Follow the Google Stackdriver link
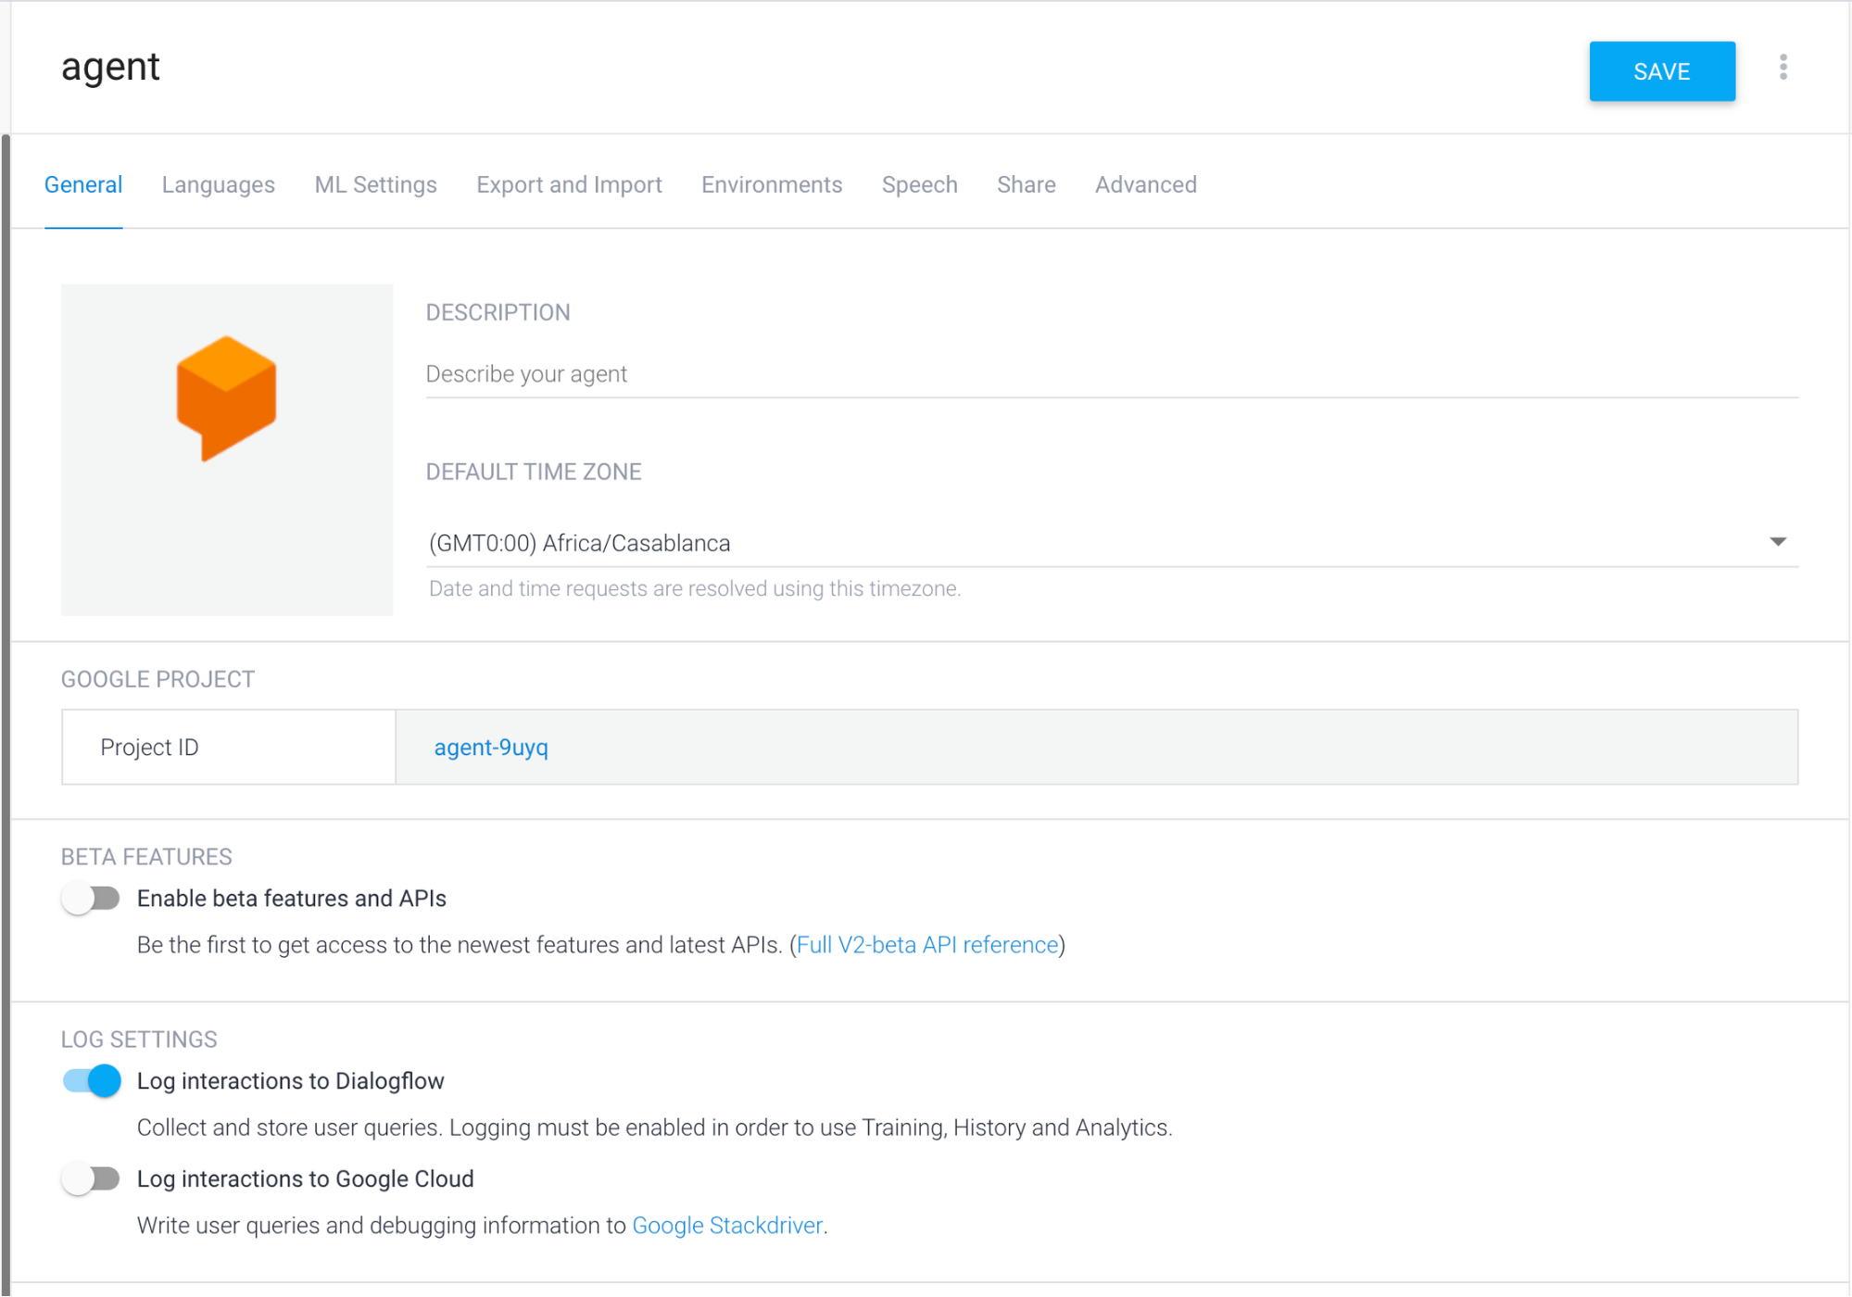Viewport: 1852px width, 1297px height. (727, 1226)
